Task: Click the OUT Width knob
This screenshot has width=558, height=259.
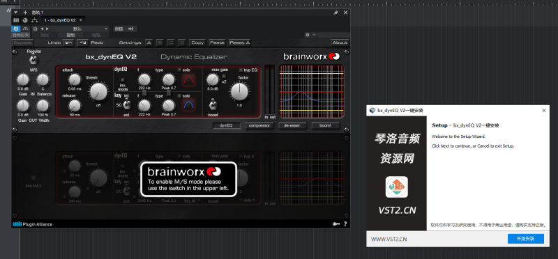Action: [43, 106]
